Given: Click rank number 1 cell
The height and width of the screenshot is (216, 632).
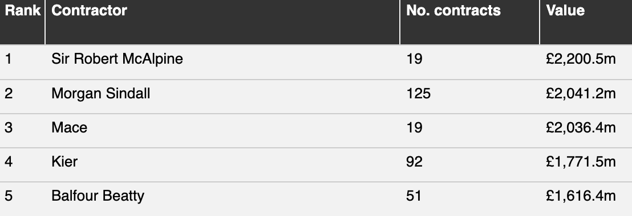Looking at the screenshot, I should pyautogui.click(x=8, y=59).
